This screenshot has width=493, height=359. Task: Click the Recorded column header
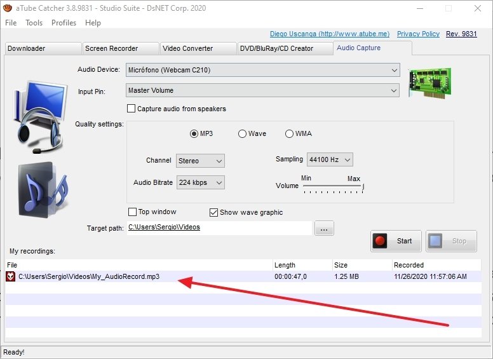pos(436,265)
